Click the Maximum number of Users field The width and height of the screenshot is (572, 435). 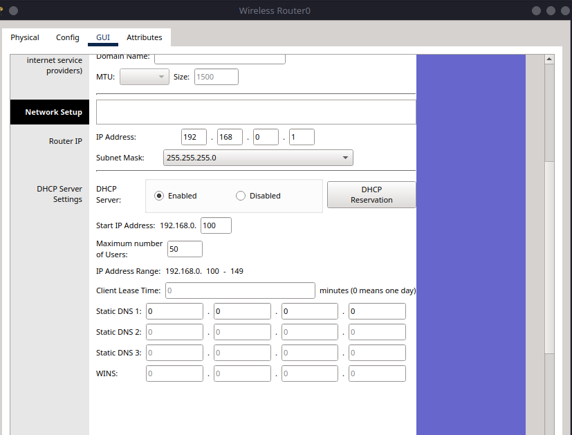(185, 249)
